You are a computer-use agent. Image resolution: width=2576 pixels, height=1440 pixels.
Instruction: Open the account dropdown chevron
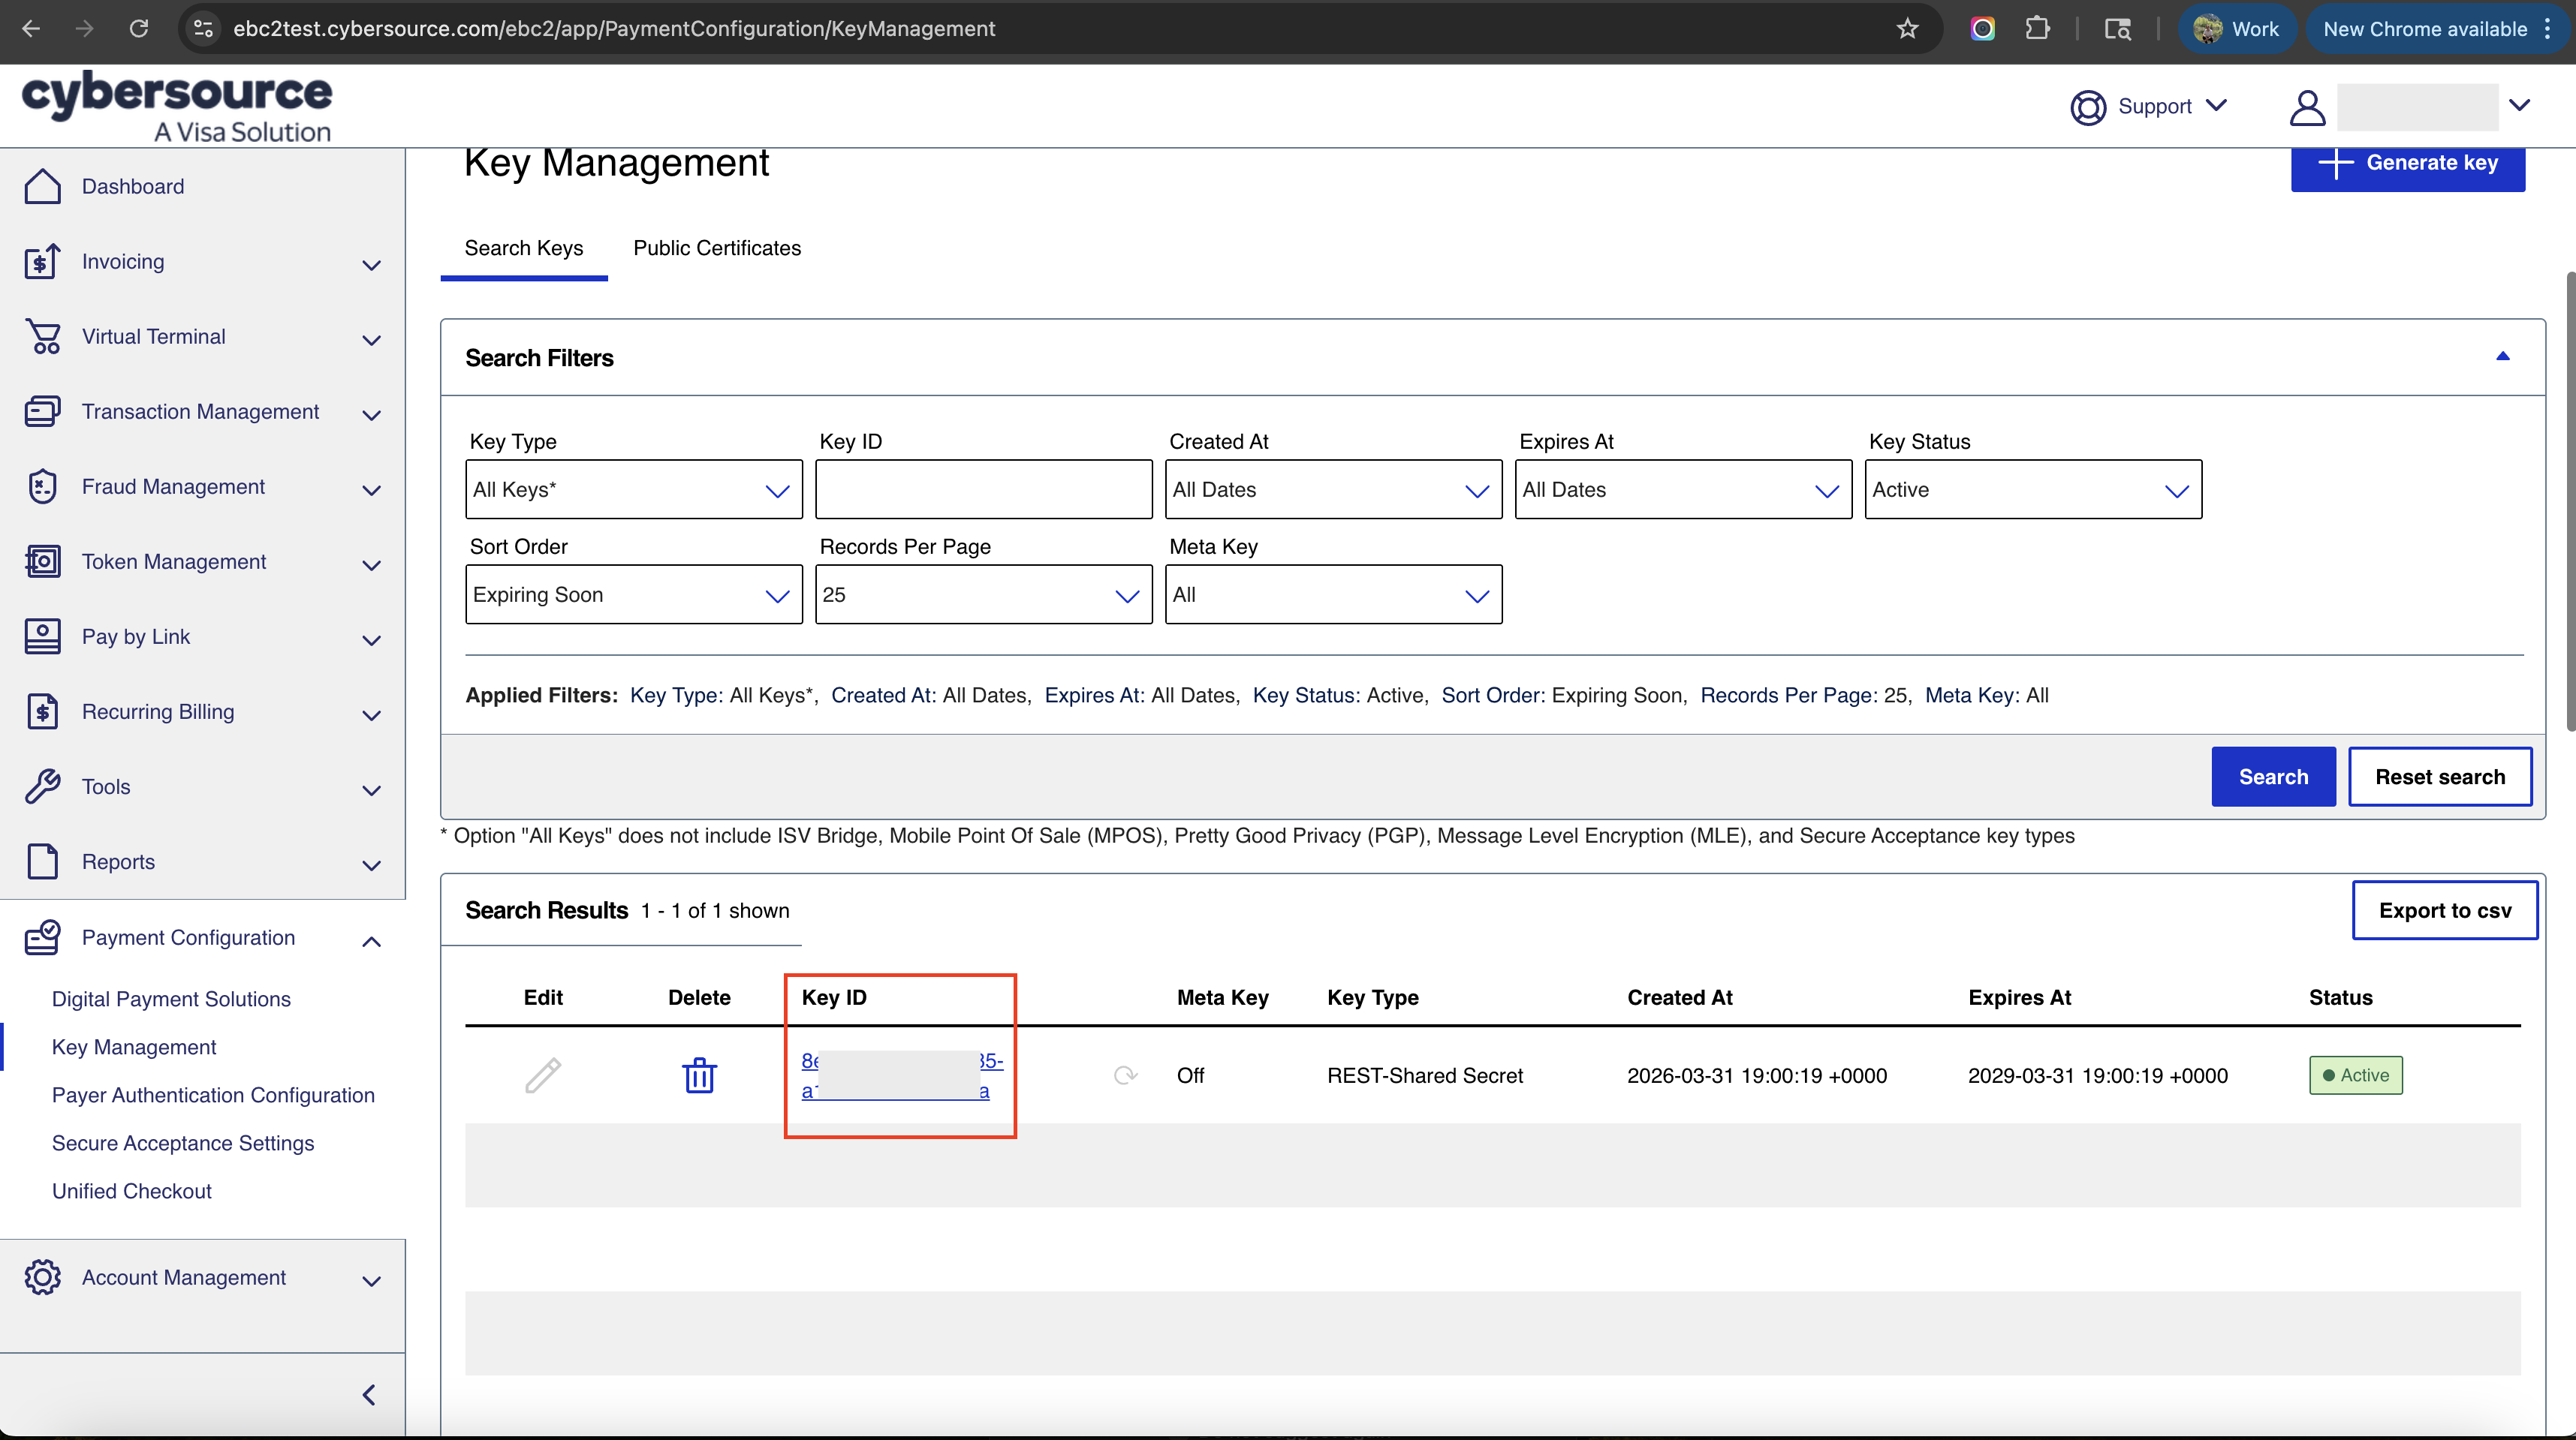click(2519, 105)
